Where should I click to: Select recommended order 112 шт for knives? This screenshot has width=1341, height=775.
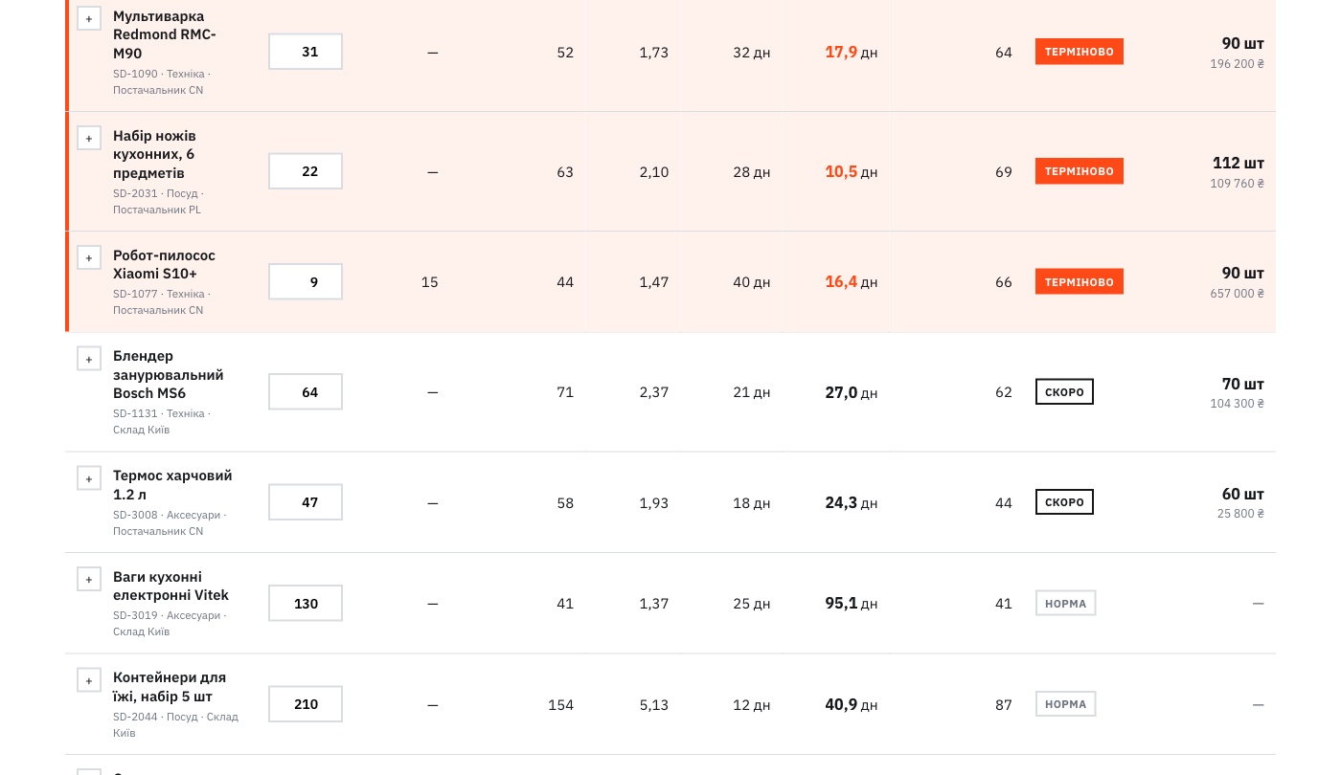(x=1239, y=163)
